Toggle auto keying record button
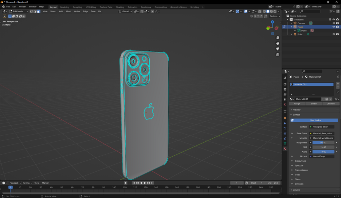The height and width of the screenshot is (198, 341). tap(126, 183)
